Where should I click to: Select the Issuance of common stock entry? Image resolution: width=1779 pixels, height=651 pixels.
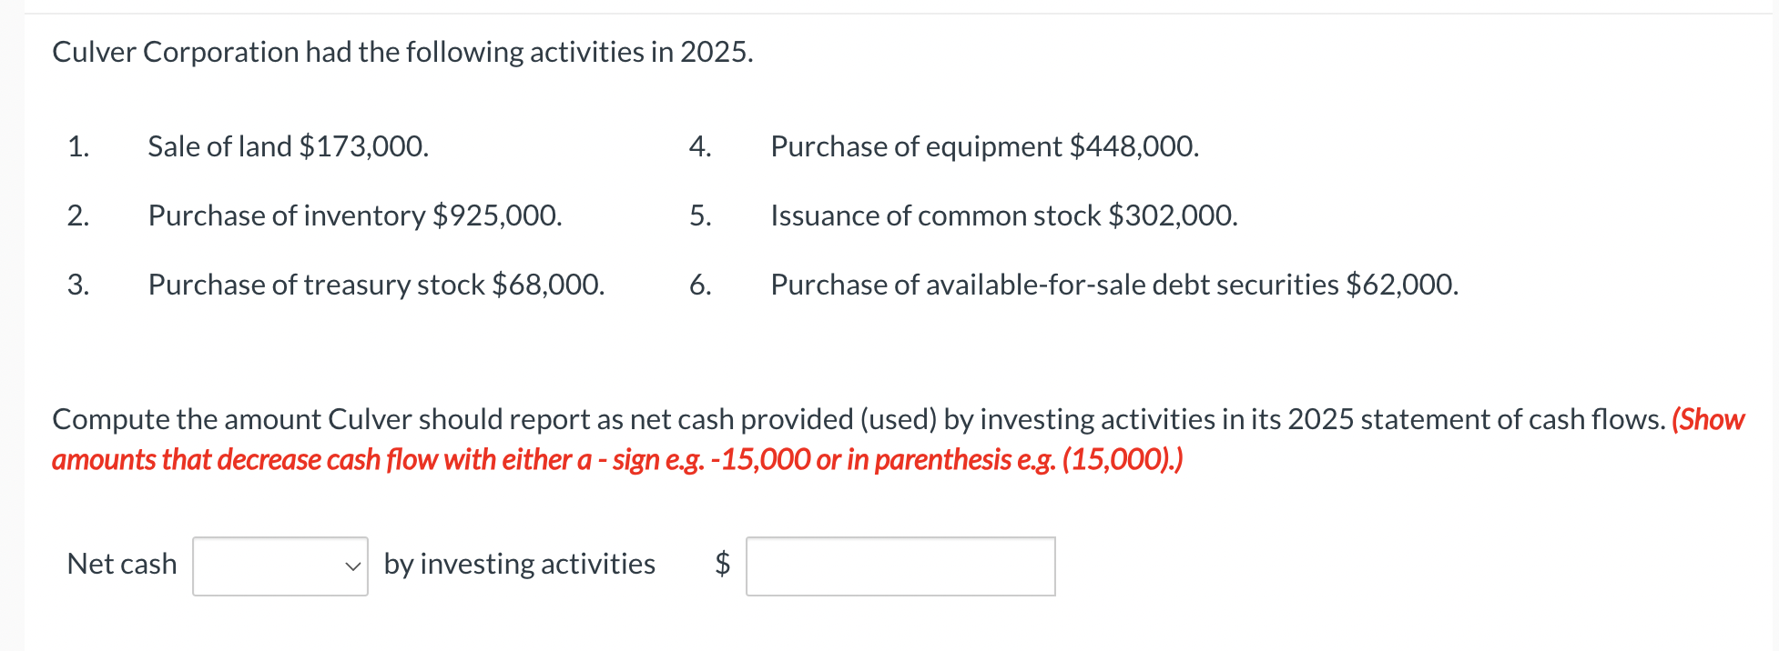point(1002,215)
